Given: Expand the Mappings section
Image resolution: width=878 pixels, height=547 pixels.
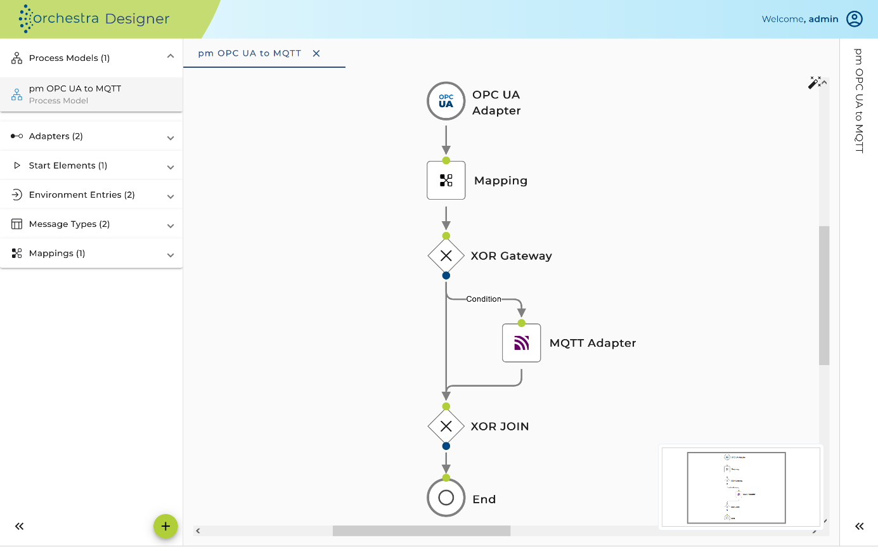Looking at the screenshot, I should pyautogui.click(x=171, y=255).
